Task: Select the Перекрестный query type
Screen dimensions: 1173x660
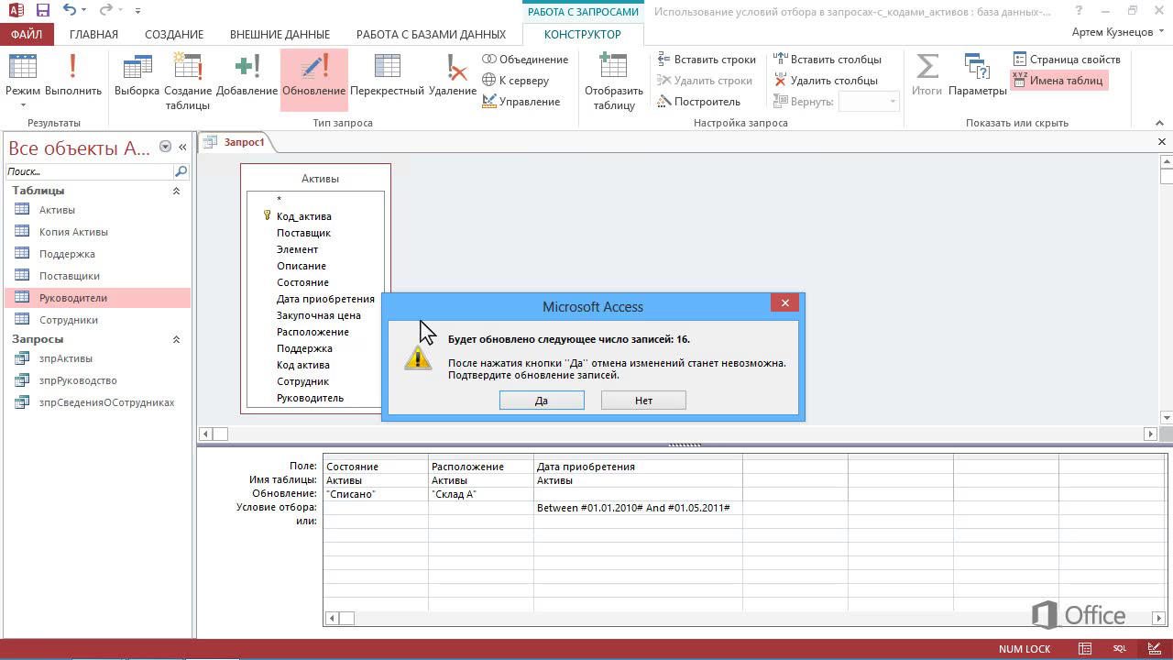Action: [x=388, y=74]
